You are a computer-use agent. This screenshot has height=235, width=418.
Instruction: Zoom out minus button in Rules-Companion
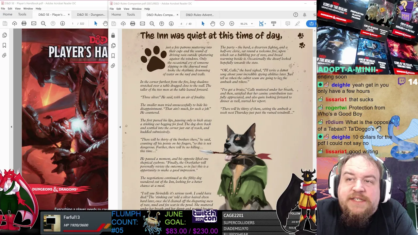tap(222, 23)
